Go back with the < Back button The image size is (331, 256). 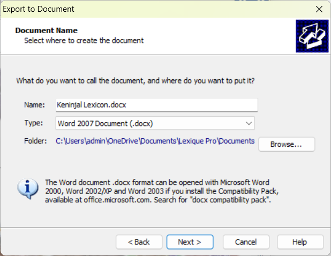click(x=139, y=242)
